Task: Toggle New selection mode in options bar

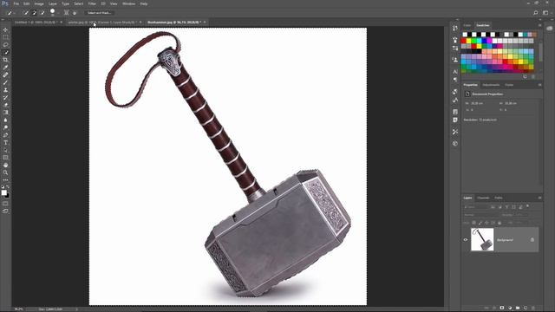Action: coord(26,13)
